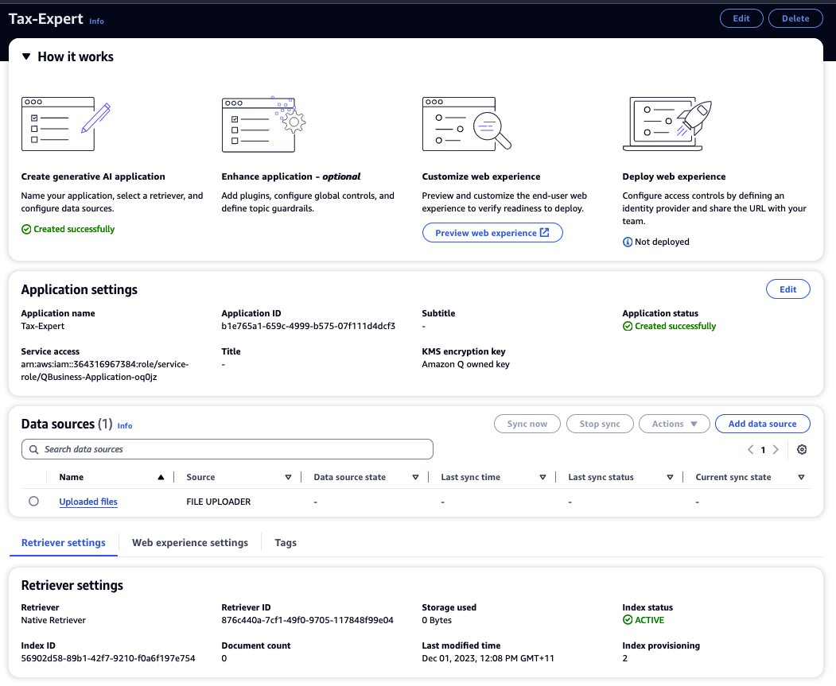
Task: Go to previous page of data sources
Action: (x=750, y=450)
